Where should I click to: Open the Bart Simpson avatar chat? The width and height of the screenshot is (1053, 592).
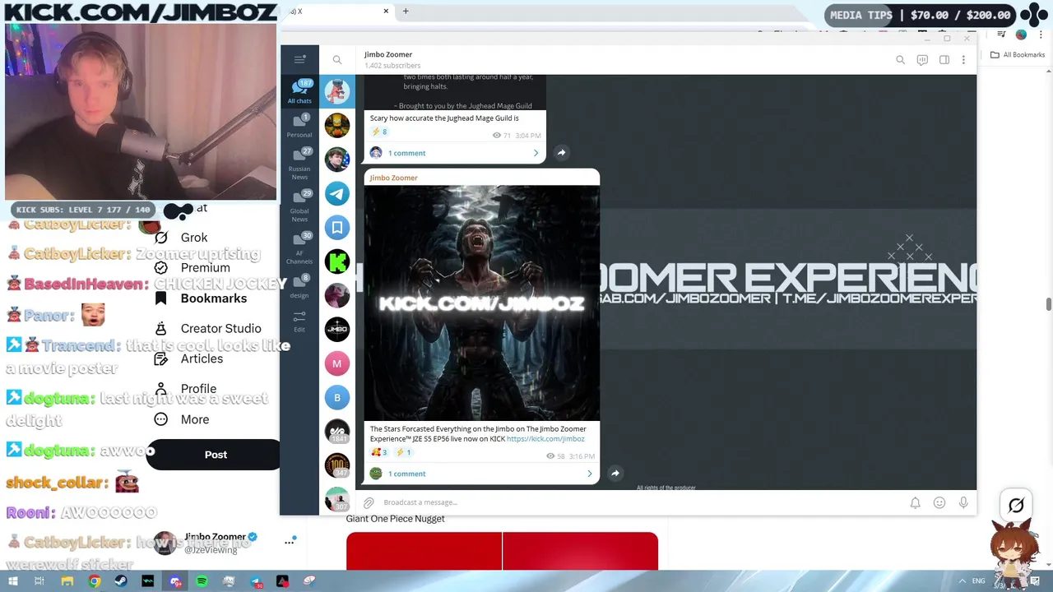(x=336, y=125)
